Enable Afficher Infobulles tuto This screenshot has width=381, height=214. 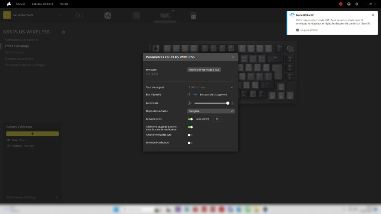click(190, 135)
